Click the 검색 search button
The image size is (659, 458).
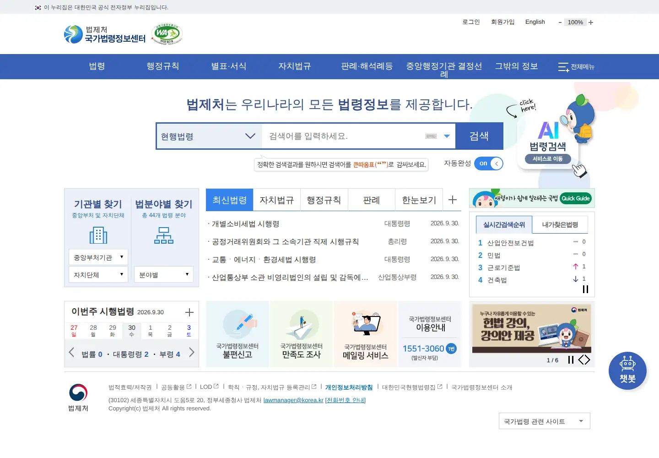pos(479,136)
